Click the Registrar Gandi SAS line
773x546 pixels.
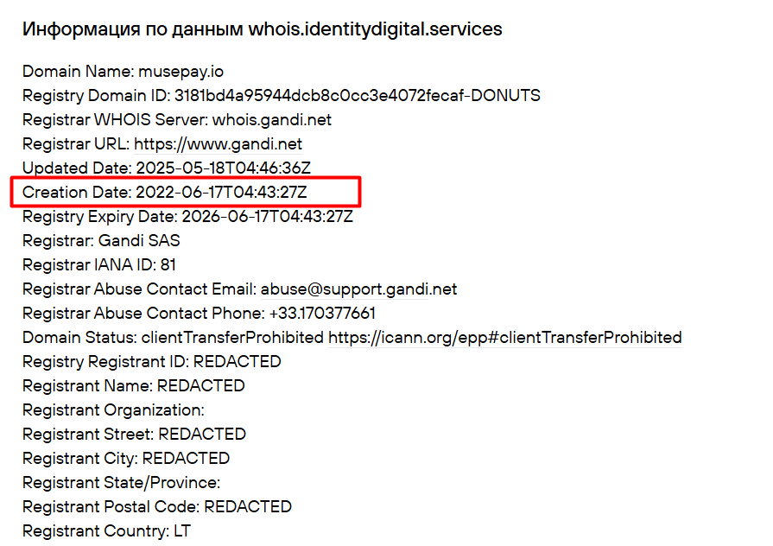coord(101,241)
